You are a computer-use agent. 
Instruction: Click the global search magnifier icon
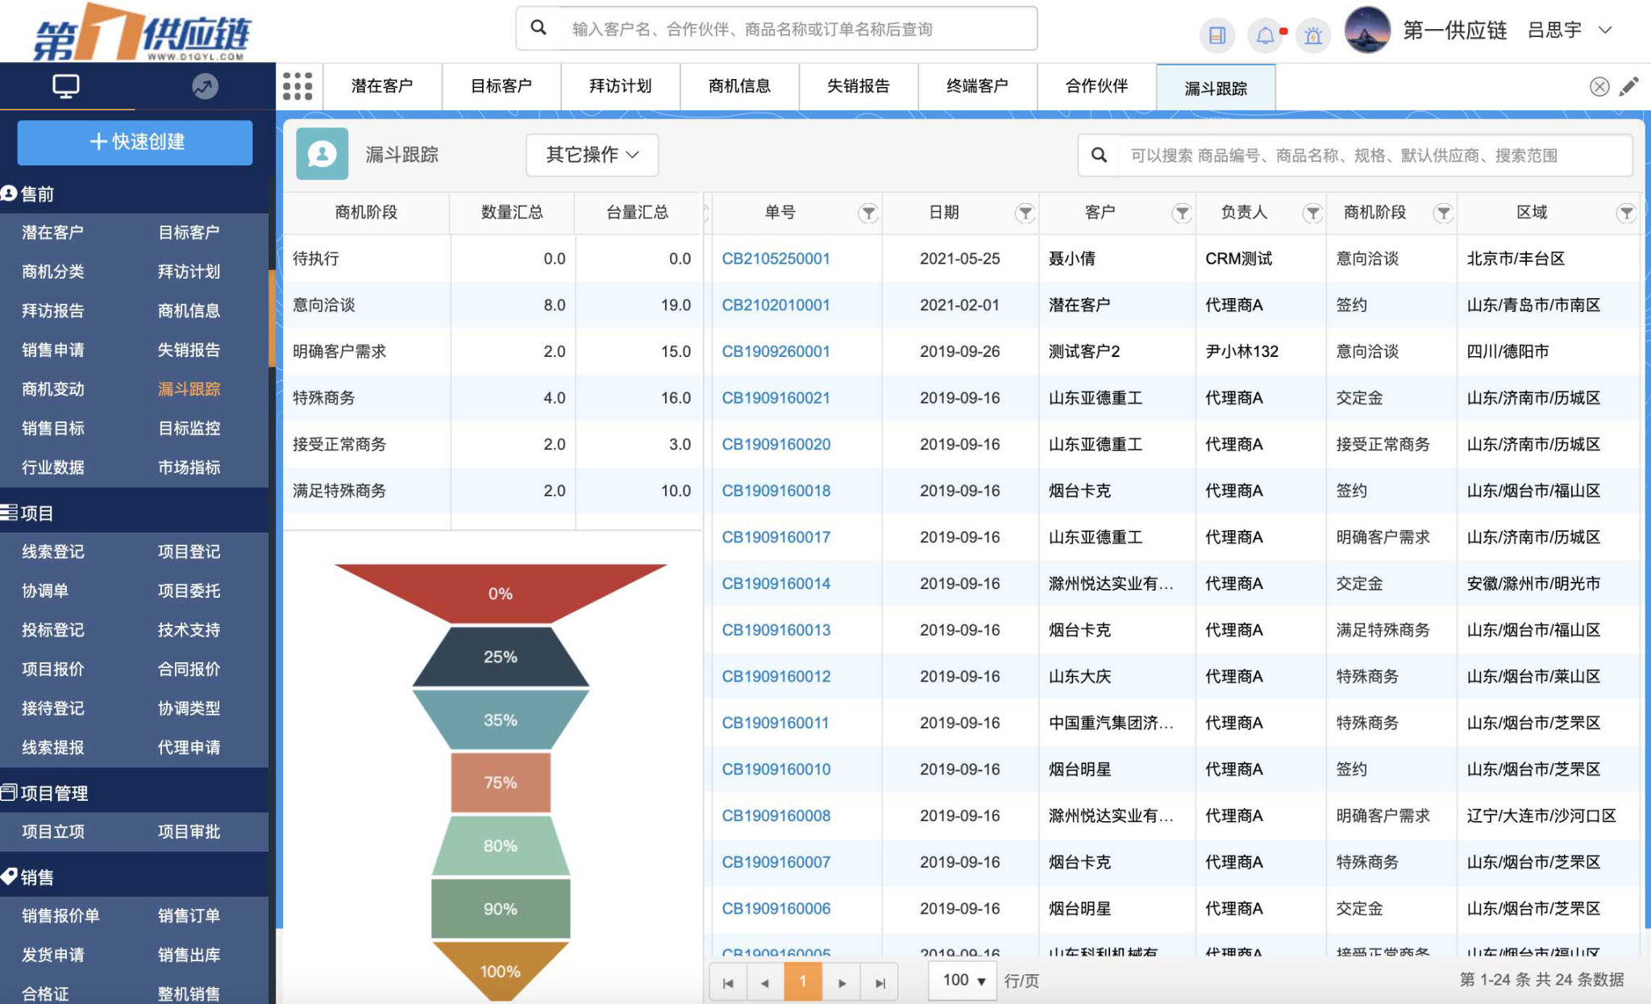(x=539, y=28)
